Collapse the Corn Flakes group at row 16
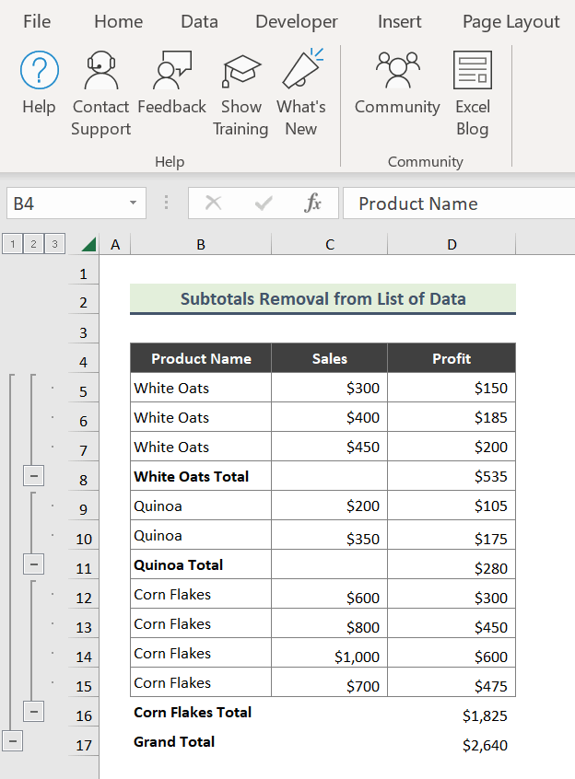Viewport: 575px width, 779px height. pyautogui.click(x=33, y=711)
